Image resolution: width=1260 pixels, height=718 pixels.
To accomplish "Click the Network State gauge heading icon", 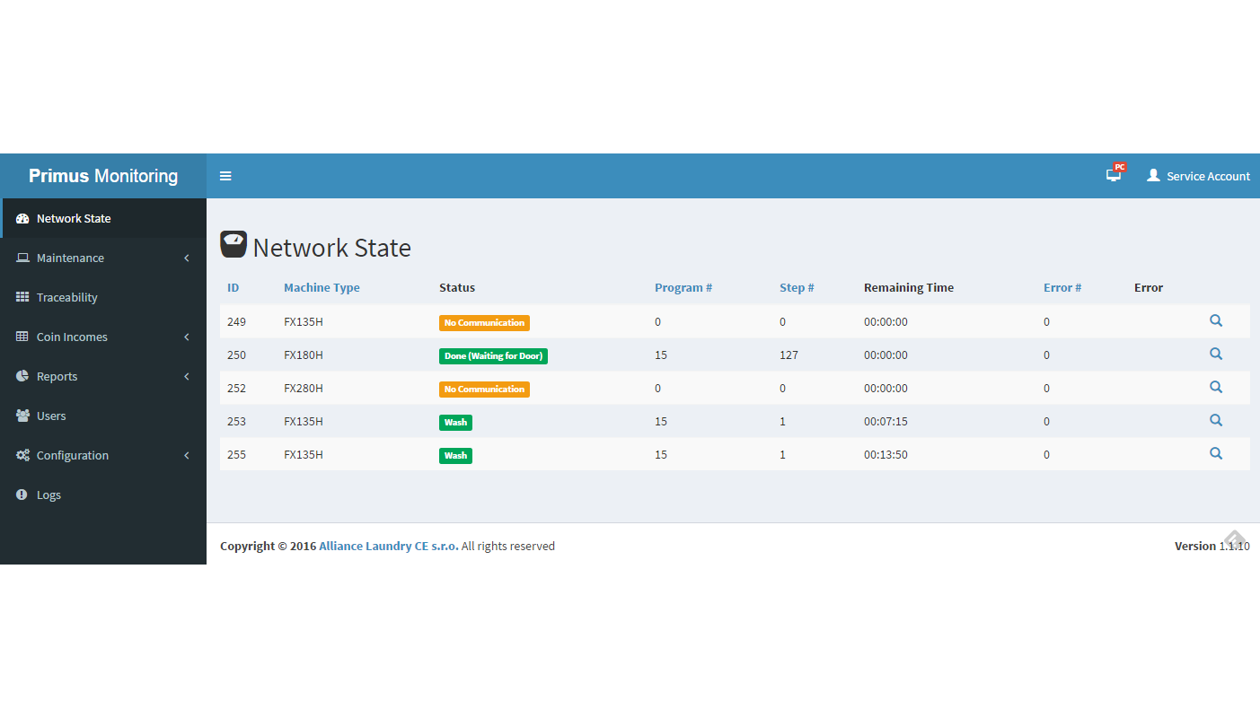I will [233, 245].
